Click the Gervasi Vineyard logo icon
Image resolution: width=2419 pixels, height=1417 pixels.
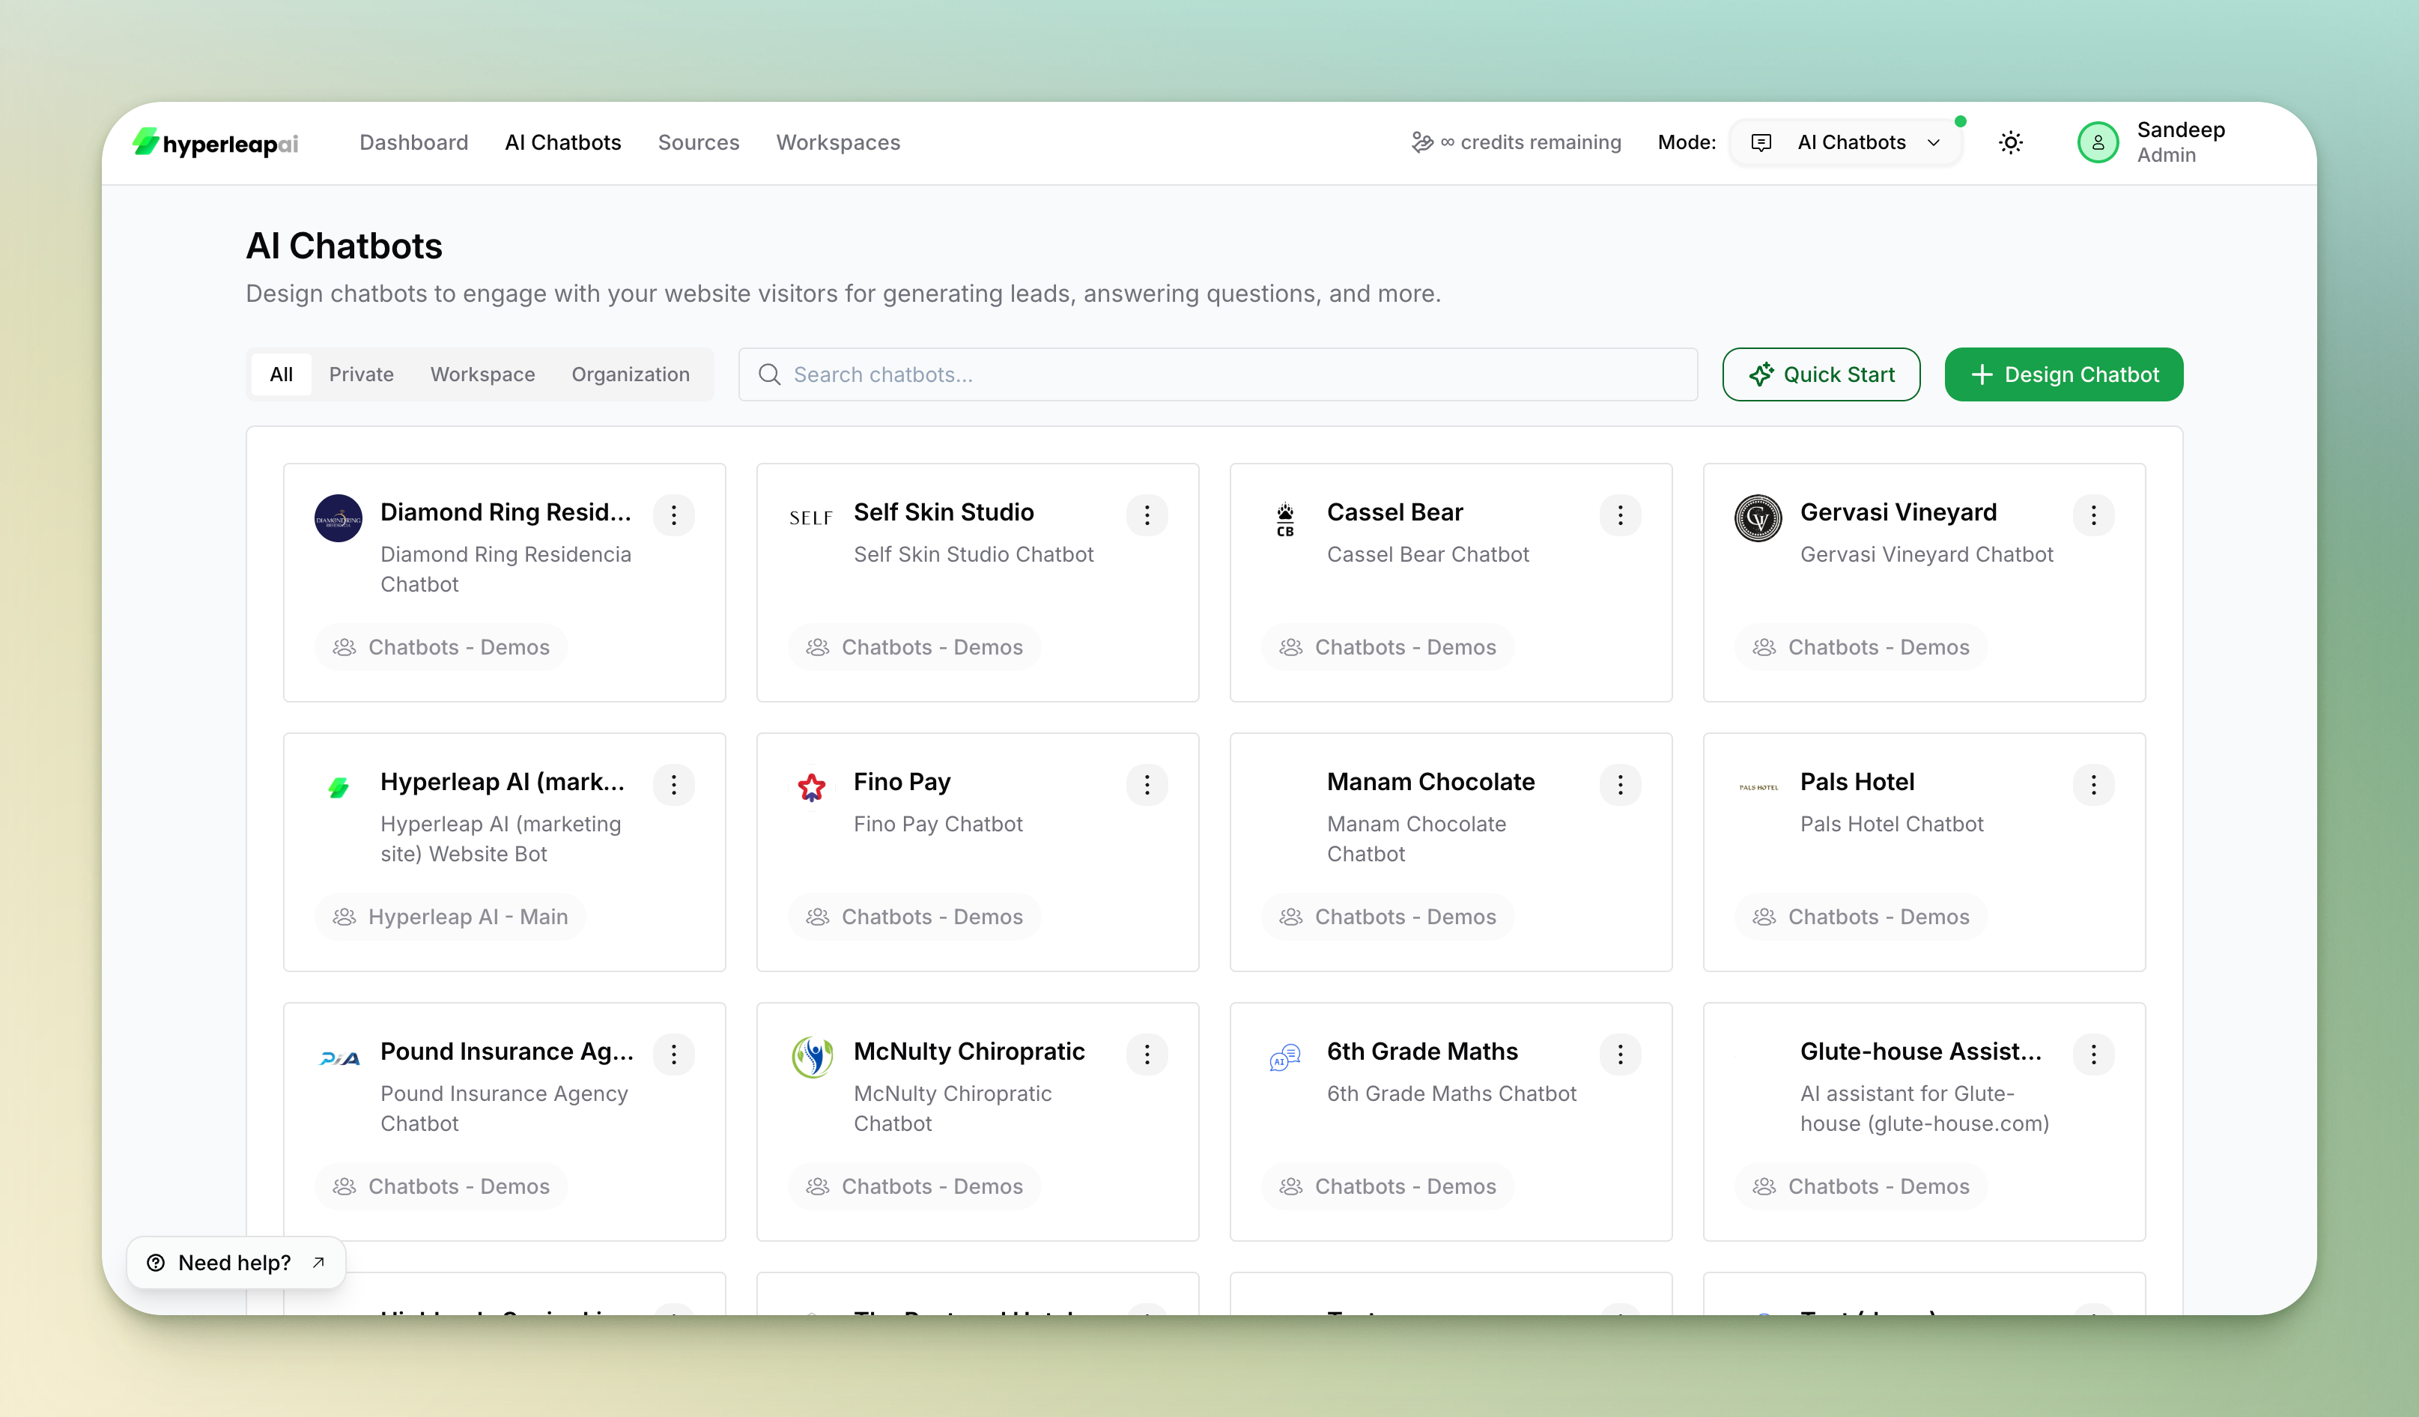[x=1758, y=518]
